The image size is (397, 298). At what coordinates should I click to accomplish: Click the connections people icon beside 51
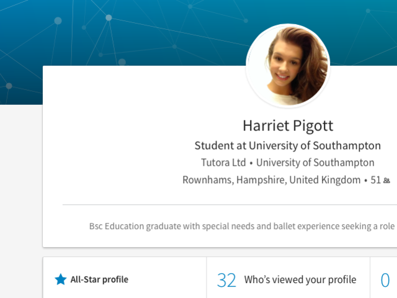[x=386, y=181]
